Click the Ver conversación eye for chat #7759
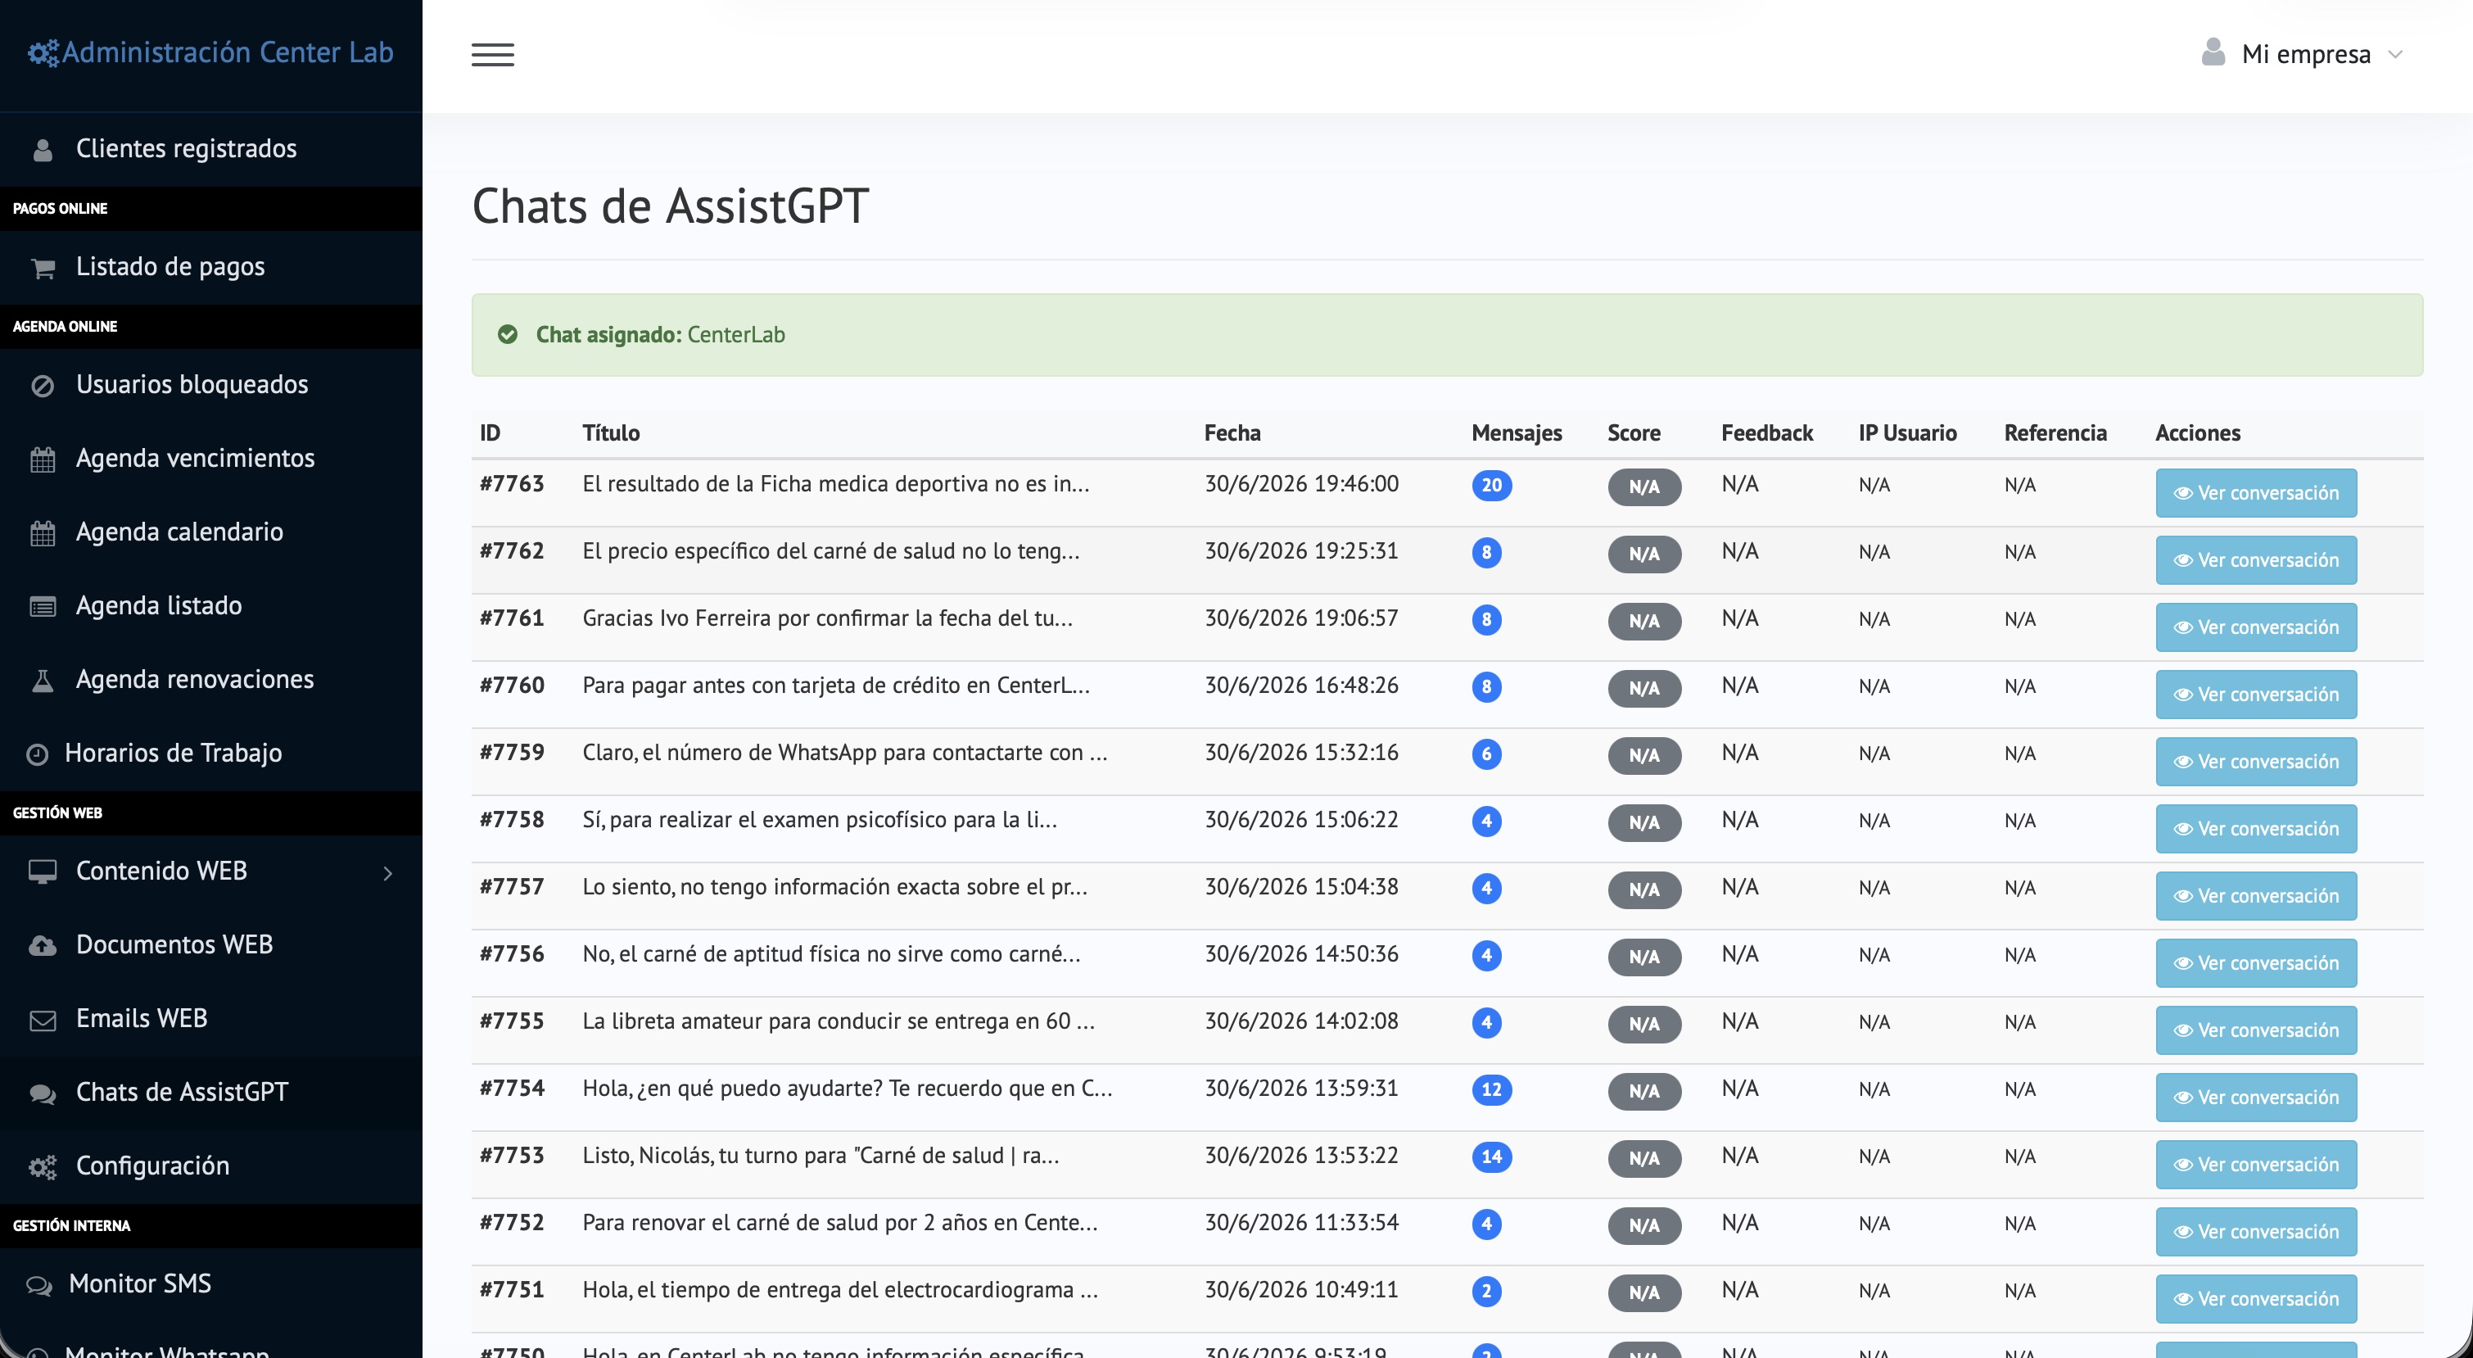This screenshot has width=2473, height=1358. (x=2183, y=762)
